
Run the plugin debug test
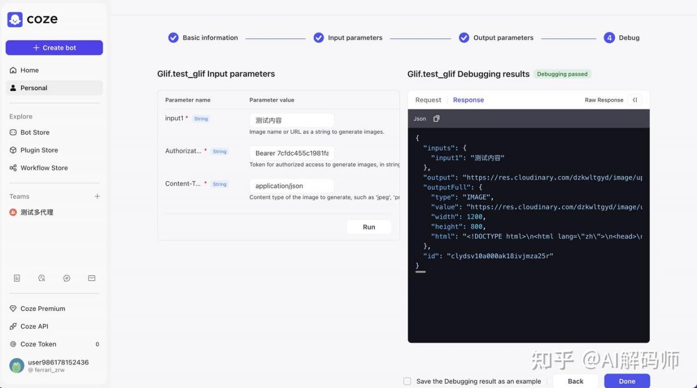tap(369, 227)
